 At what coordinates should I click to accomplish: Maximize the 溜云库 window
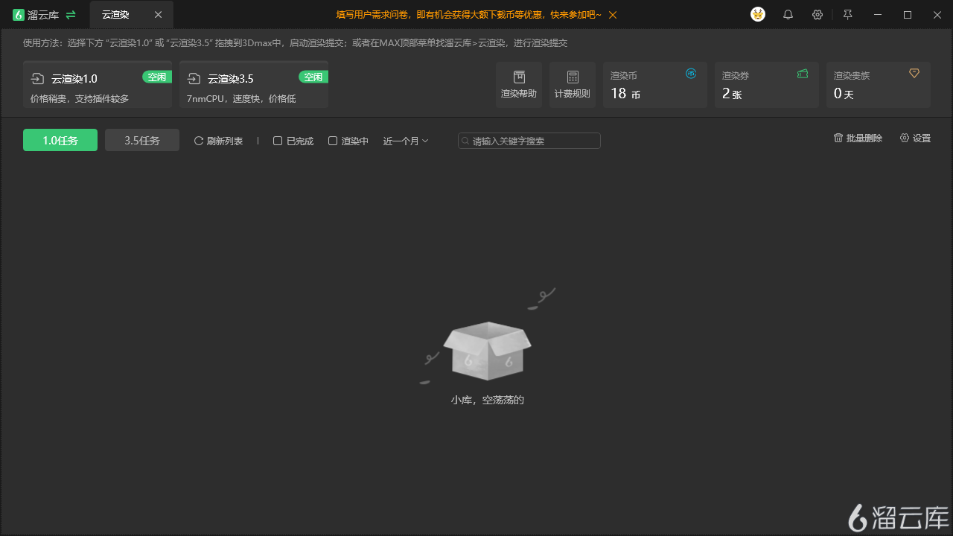(908, 15)
